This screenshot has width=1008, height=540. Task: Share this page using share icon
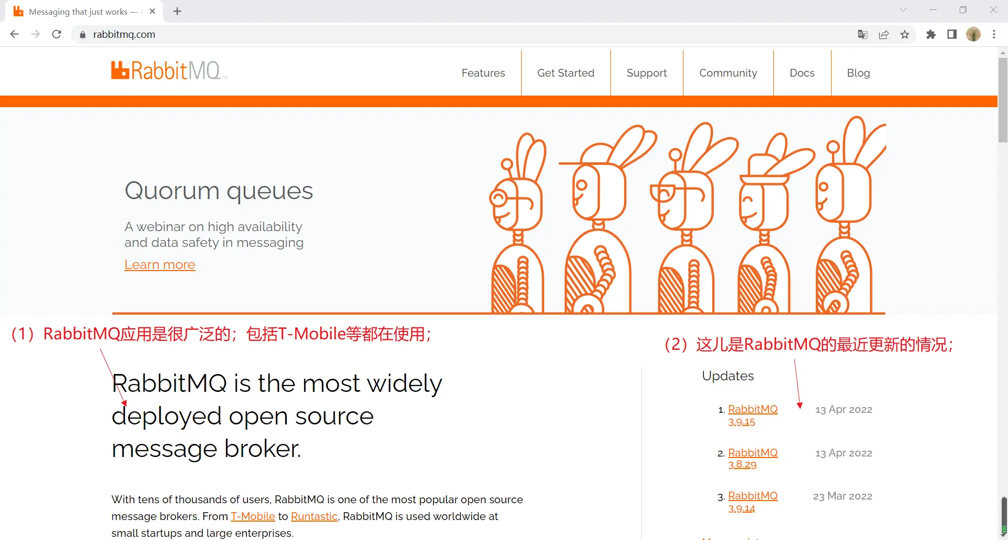click(x=884, y=35)
